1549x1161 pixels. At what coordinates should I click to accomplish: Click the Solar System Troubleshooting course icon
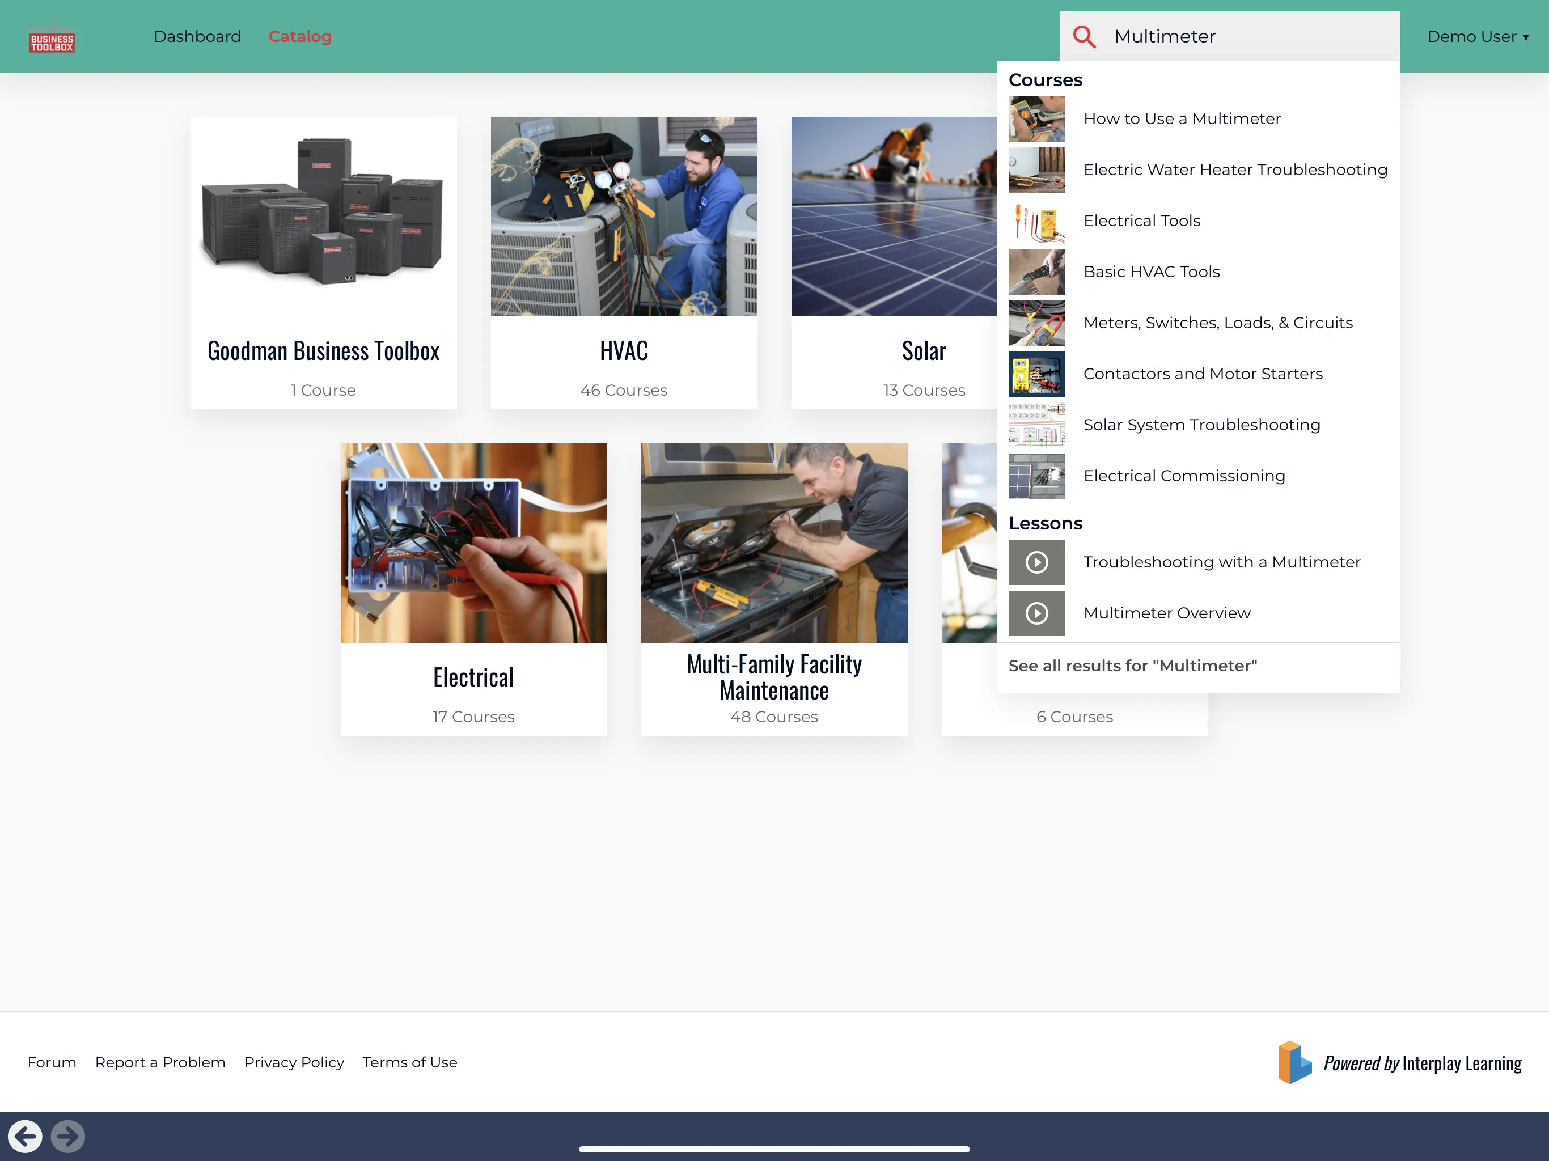tap(1038, 426)
